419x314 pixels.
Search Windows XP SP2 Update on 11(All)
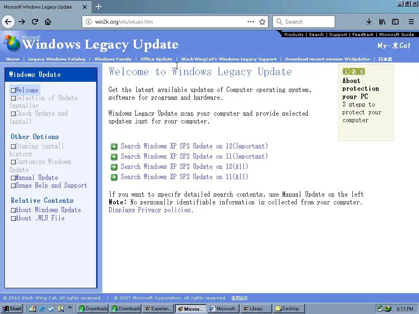185,177
